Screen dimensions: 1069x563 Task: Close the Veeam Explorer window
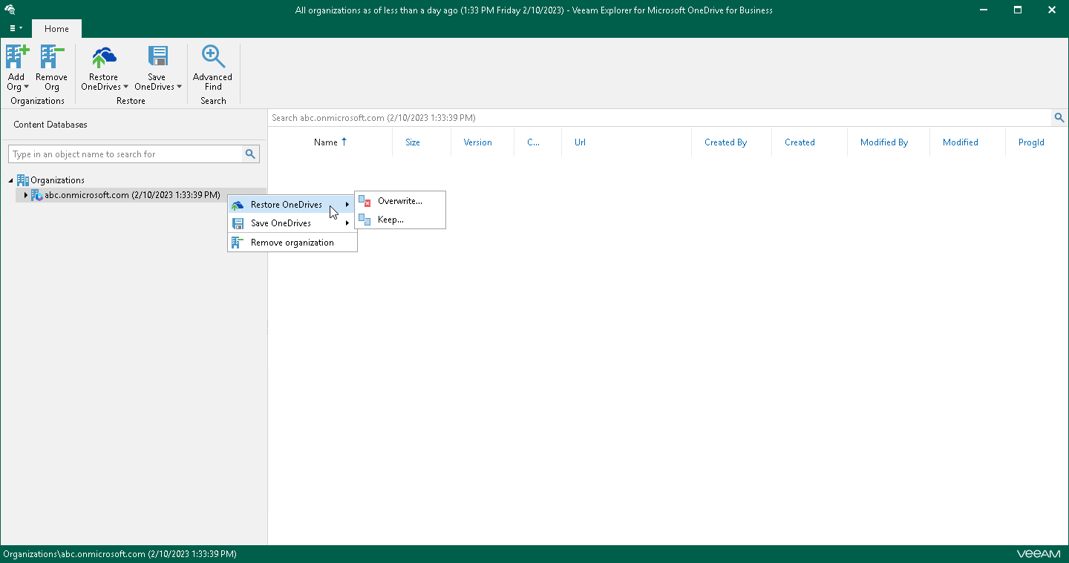point(1052,10)
